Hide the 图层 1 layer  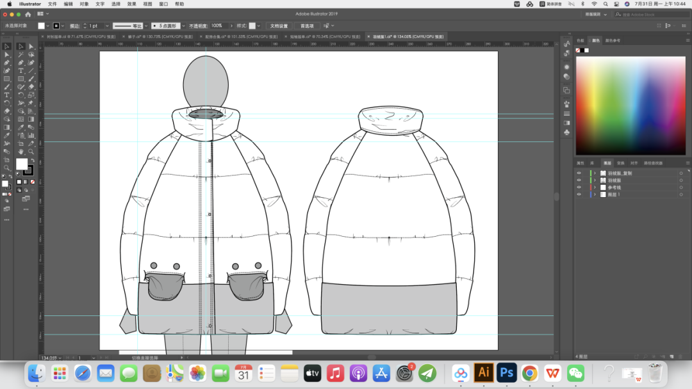tap(579, 194)
